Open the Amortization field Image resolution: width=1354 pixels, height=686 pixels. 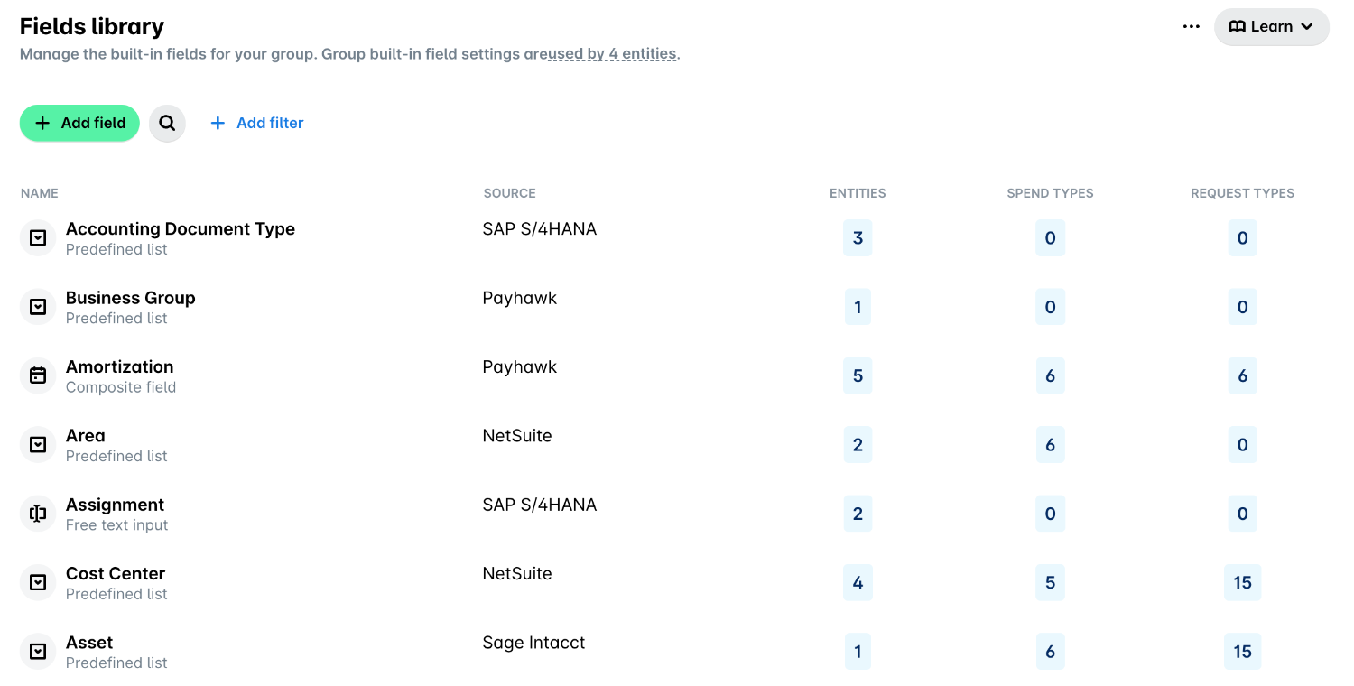120,366
